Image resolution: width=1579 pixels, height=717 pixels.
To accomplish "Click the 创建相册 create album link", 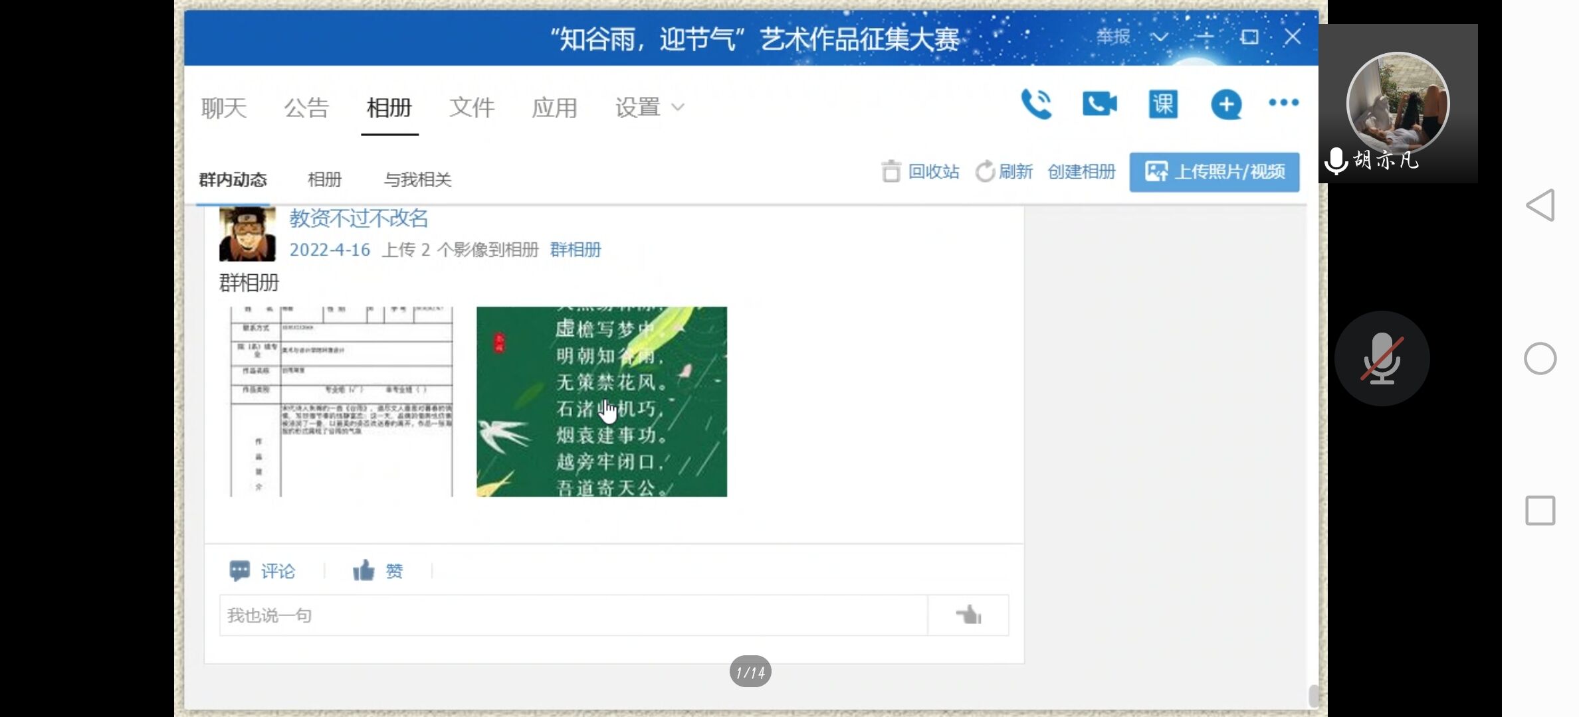I will point(1081,172).
